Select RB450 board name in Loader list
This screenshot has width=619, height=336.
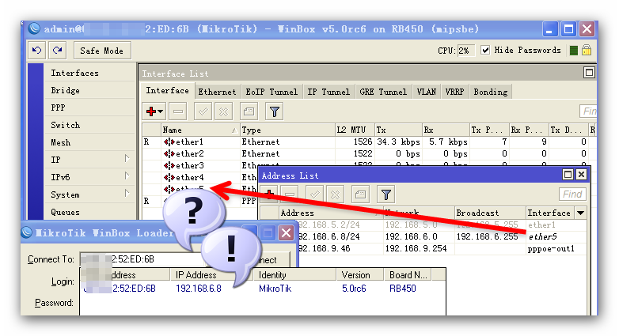click(403, 289)
